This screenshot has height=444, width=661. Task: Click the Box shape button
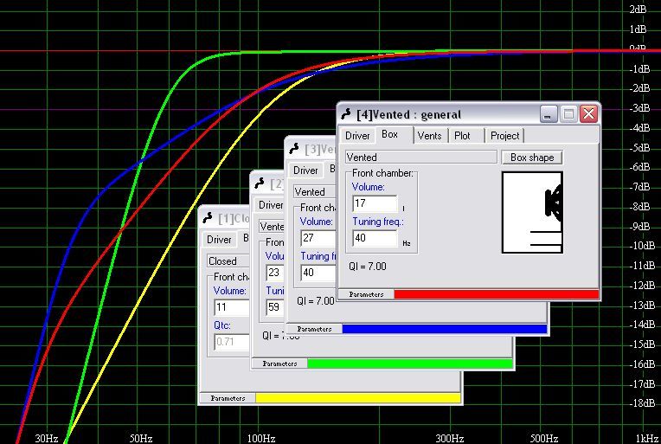[x=532, y=158]
